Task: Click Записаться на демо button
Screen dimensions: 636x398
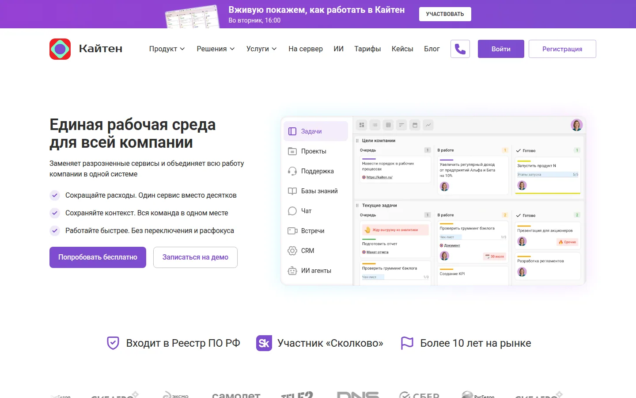Action: [x=195, y=257]
